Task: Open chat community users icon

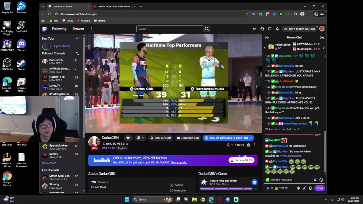Action: point(322,37)
